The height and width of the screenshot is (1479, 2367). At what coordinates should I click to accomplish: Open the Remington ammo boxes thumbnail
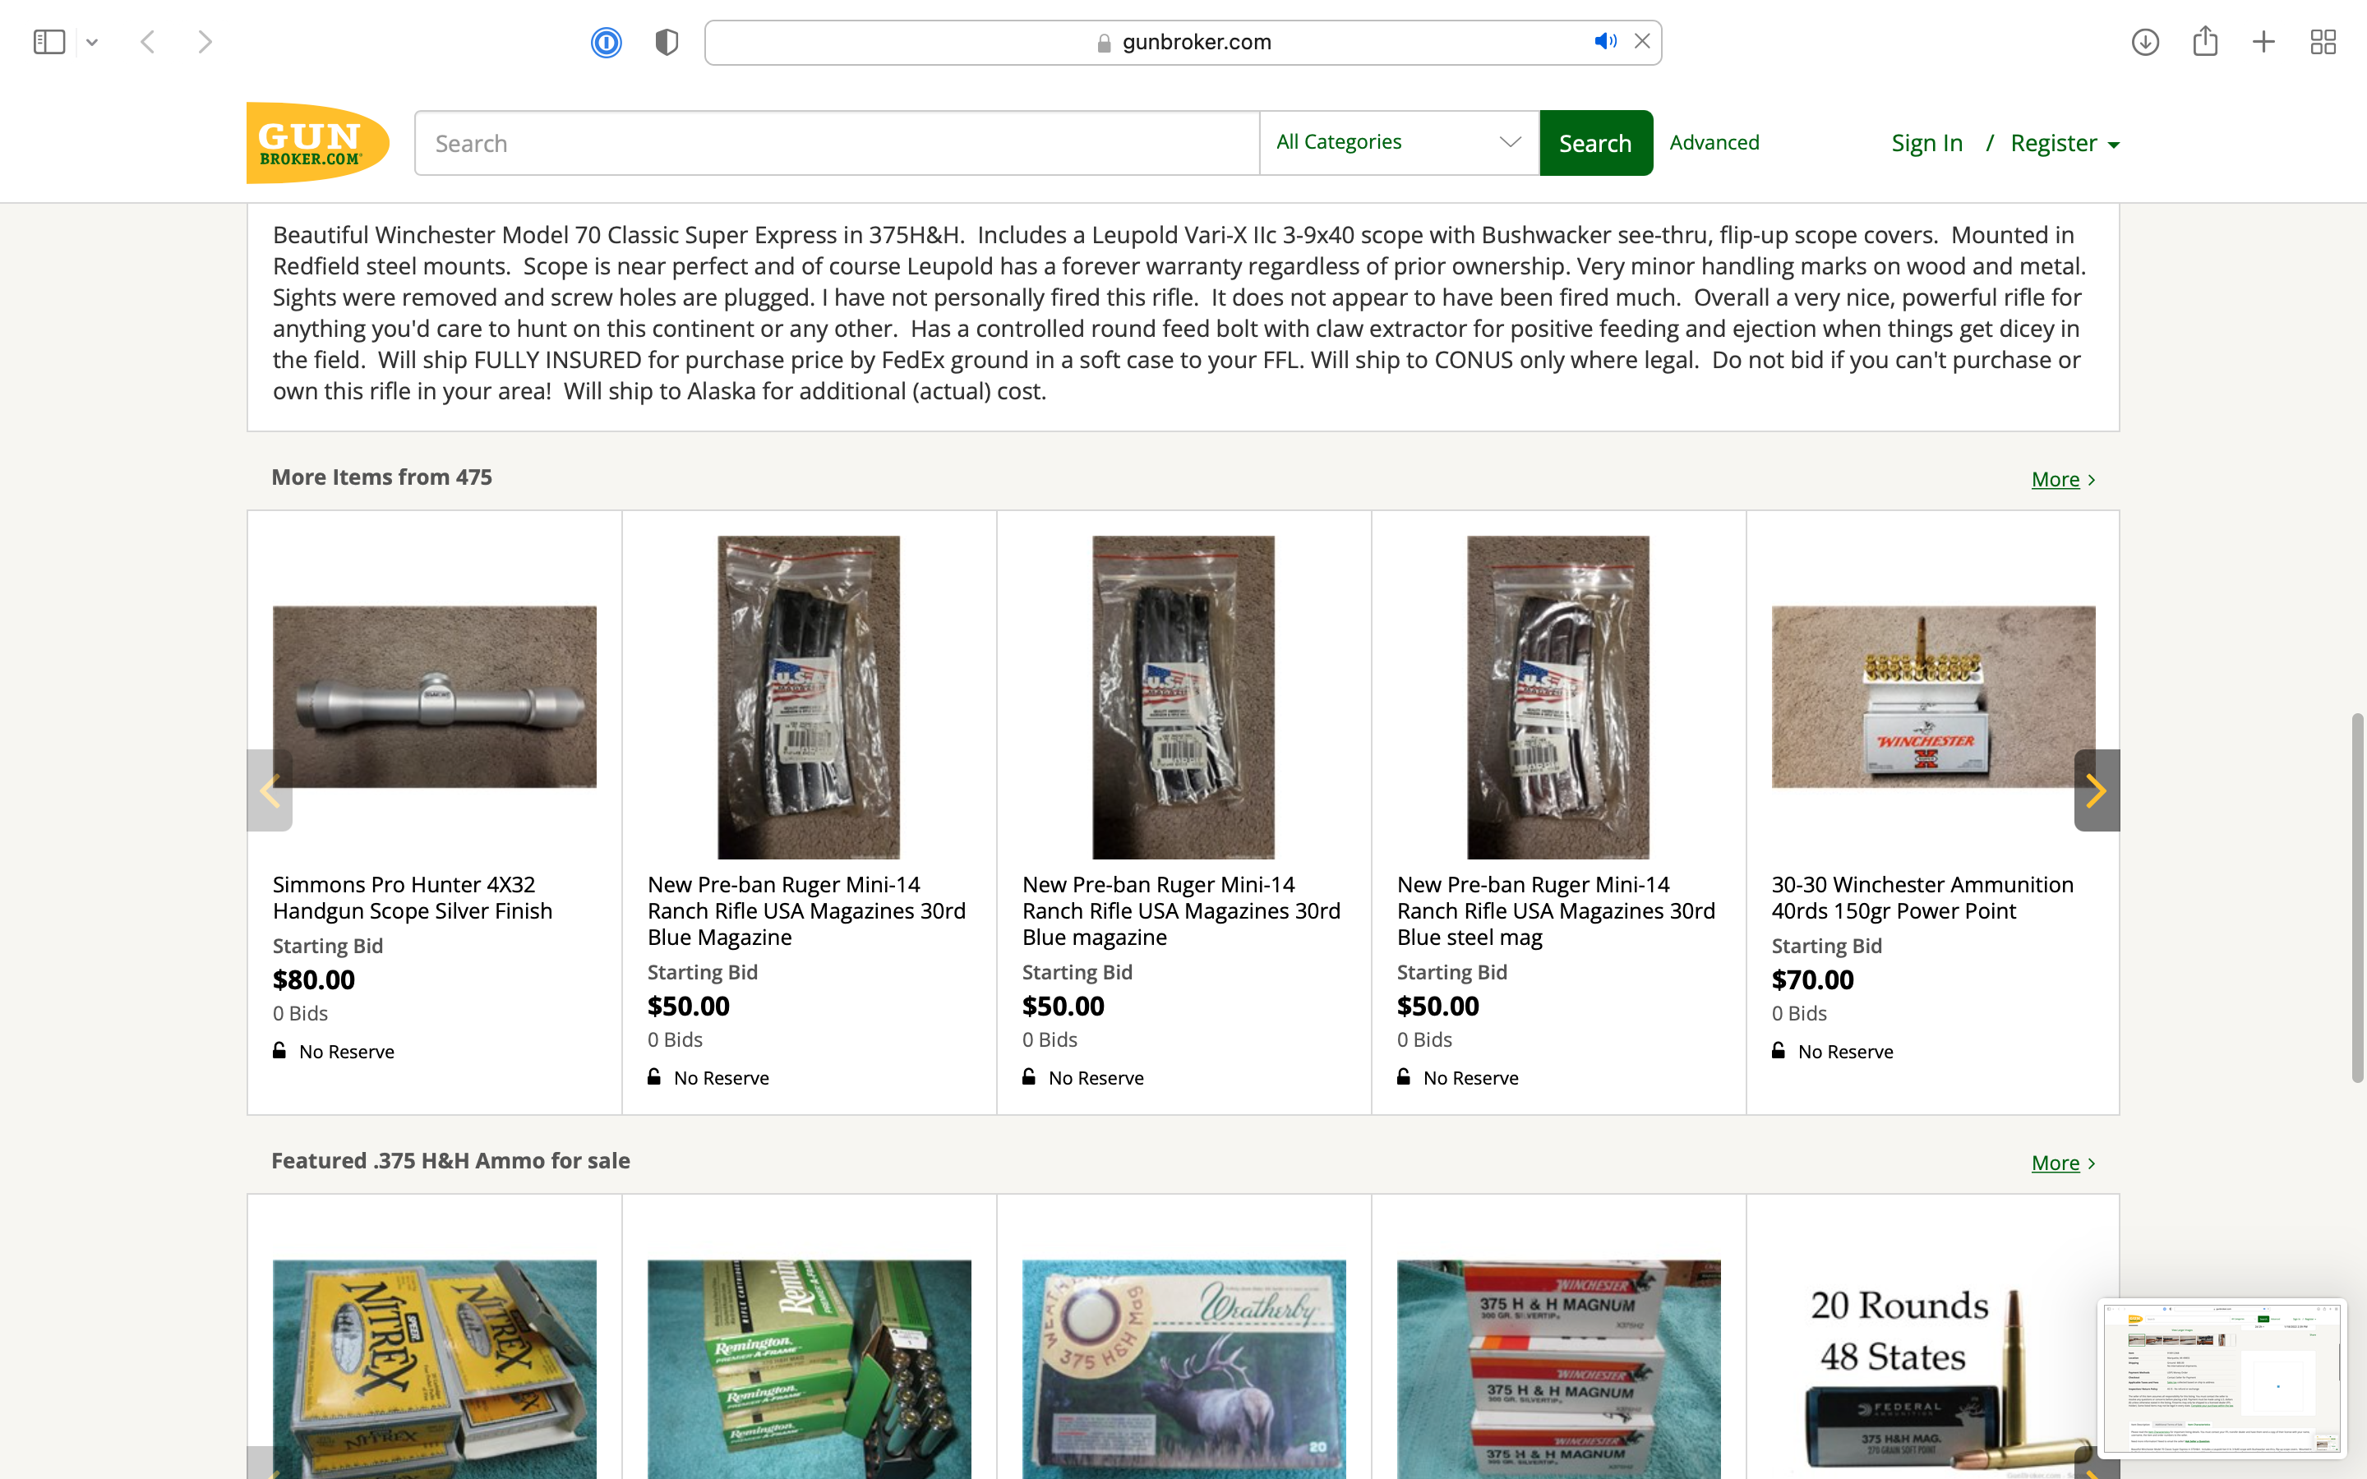[809, 1368]
